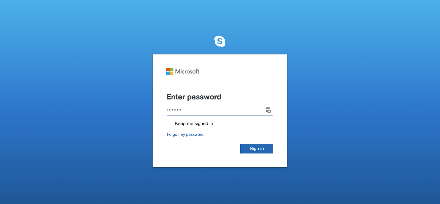Click the "Keep me signed in" label text
Screen dimensions: 440x204
194,124
